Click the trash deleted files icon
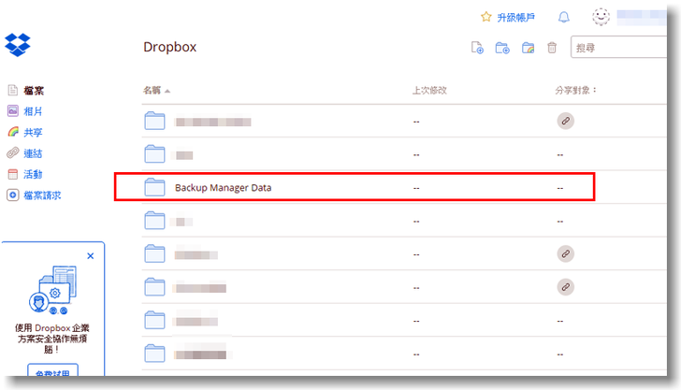This screenshot has height=390, width=681. click(552, 48)
